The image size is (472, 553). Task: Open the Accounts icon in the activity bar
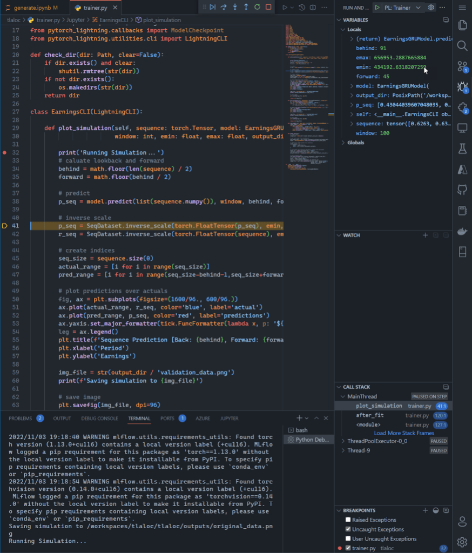(x=462, y=522)
